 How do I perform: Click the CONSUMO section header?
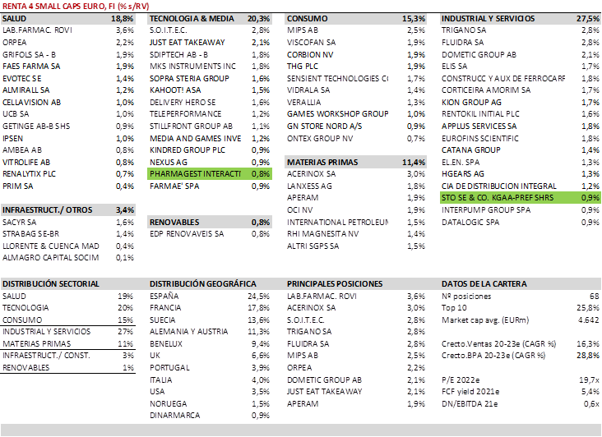(x=356, y=18)
